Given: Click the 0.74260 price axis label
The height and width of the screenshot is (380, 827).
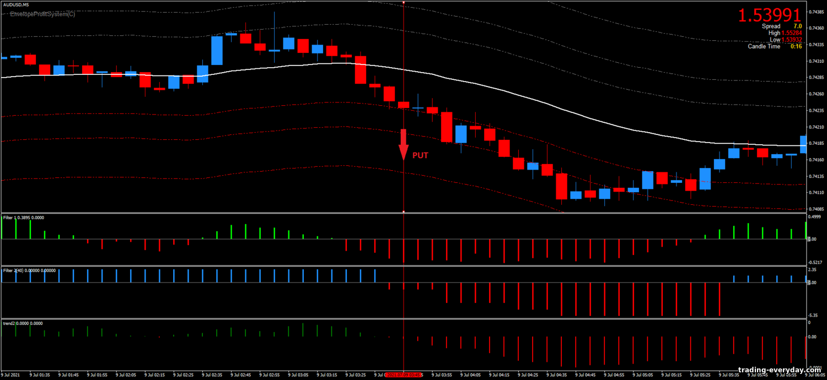Looking at the screenshot, I should (817, 94).
